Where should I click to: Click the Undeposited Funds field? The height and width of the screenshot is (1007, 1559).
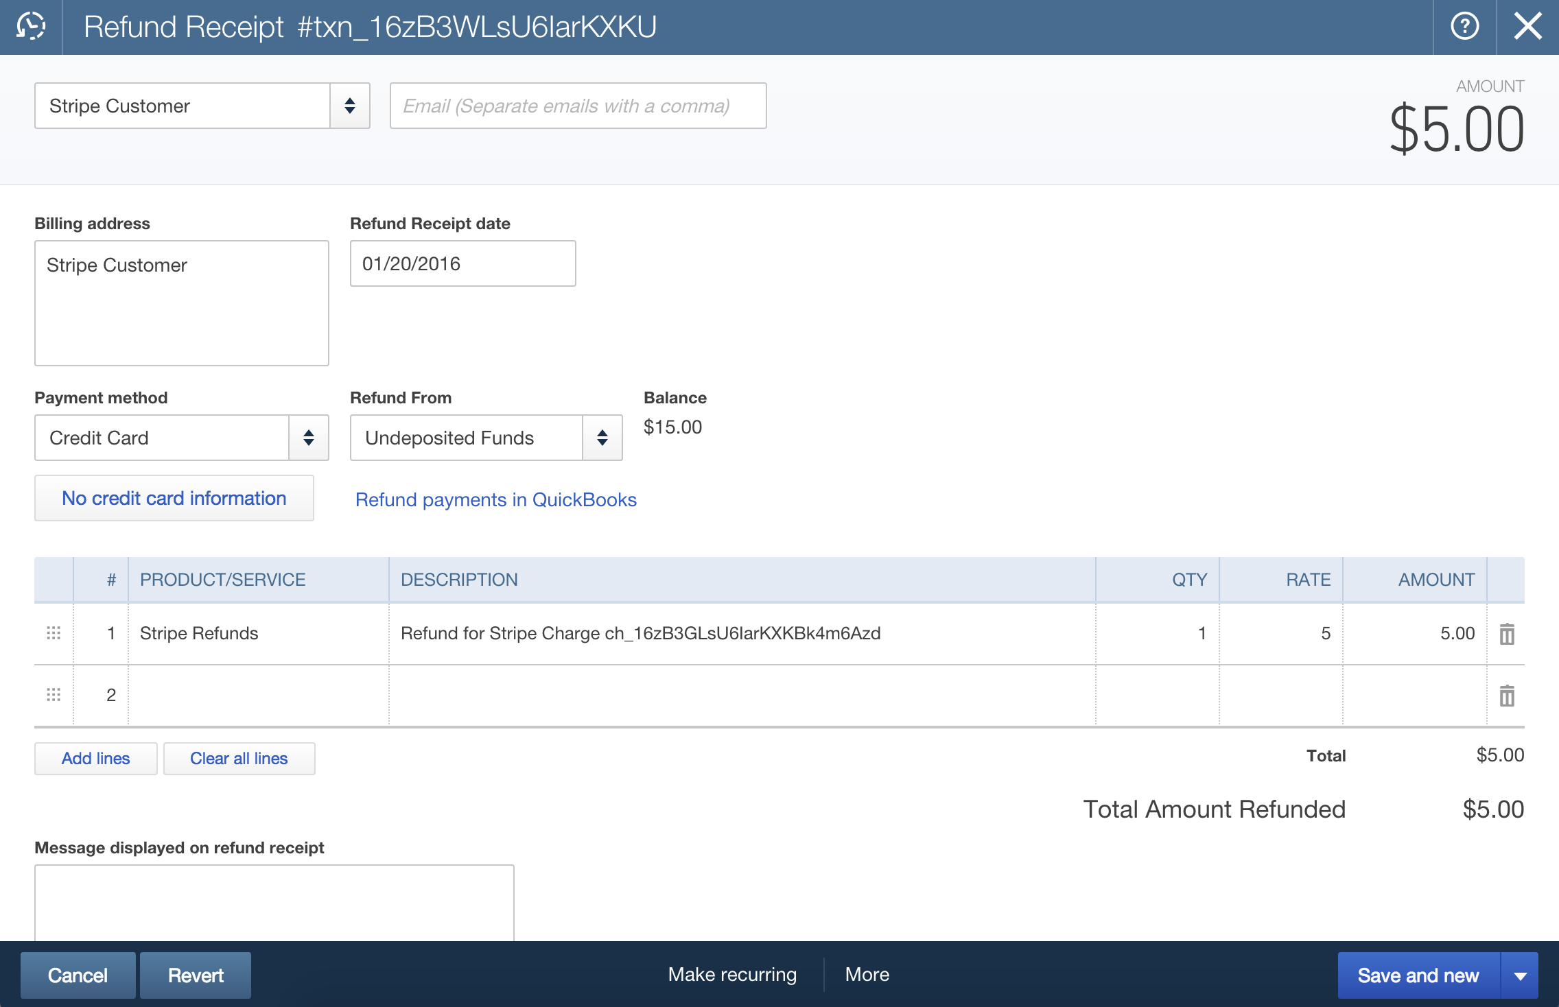click(x=467, y=438)
